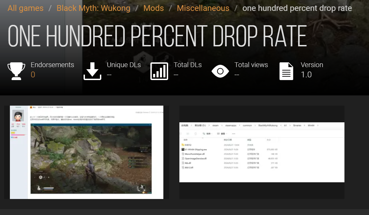The height and width of the screenshot is (215, 369).
Task: Open the Mods breadcrumb link
Action: [x=153, y=8]
